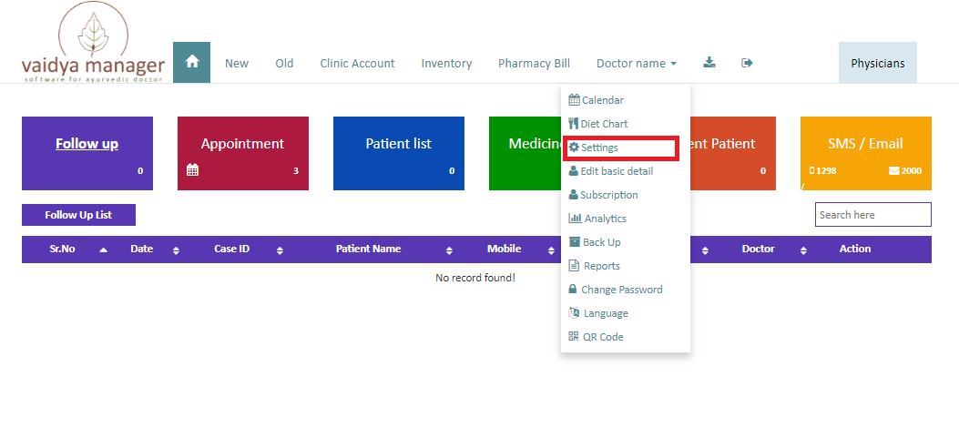Screen dimensions: 959x428
Task: Click the logout arrow icon
Action: pyautogui.click(x=747, y=62)
